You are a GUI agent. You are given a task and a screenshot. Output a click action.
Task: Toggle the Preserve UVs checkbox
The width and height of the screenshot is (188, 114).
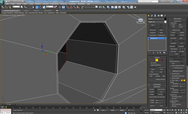tap(171, 30)
